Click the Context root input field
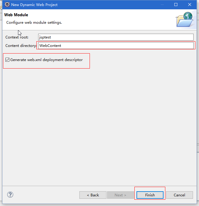 (x=116, y=37)
